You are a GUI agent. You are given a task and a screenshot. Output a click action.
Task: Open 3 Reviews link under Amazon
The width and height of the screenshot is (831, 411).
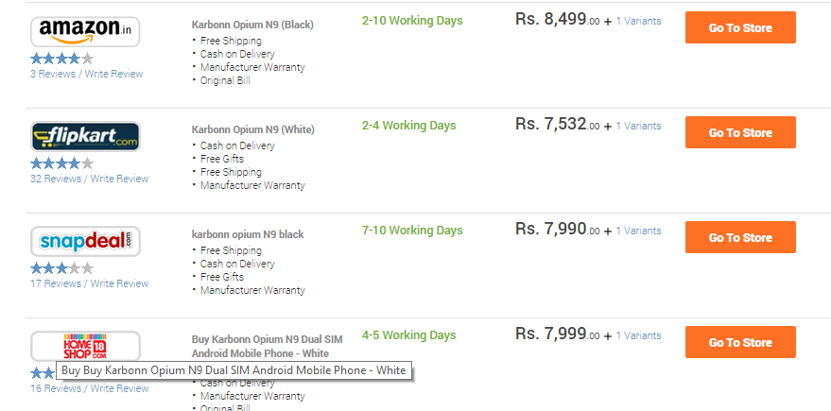tap(53, 74)
